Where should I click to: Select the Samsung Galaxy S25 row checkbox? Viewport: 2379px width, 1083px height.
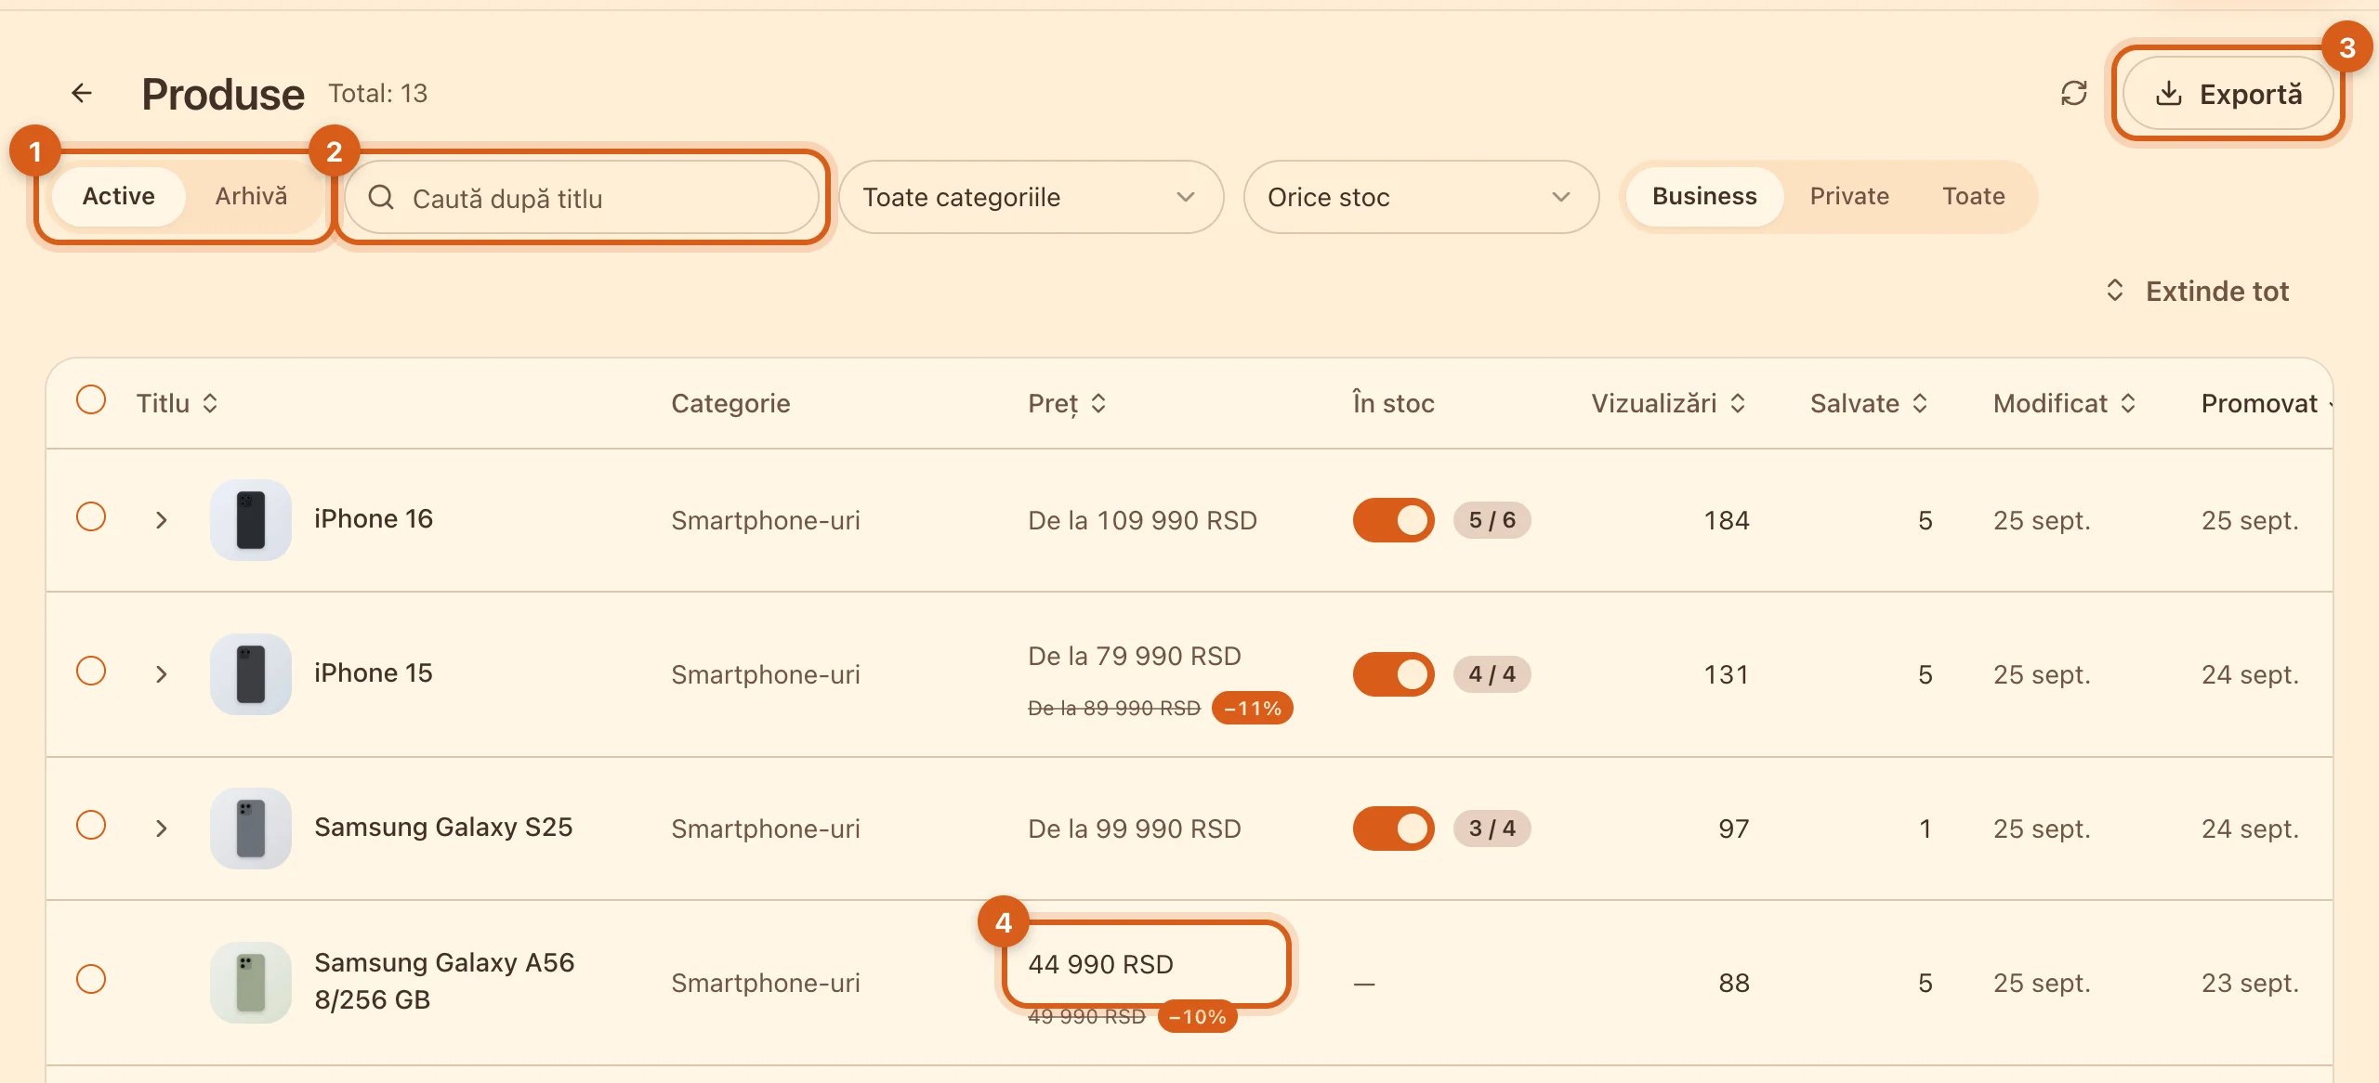coord(91,825)
